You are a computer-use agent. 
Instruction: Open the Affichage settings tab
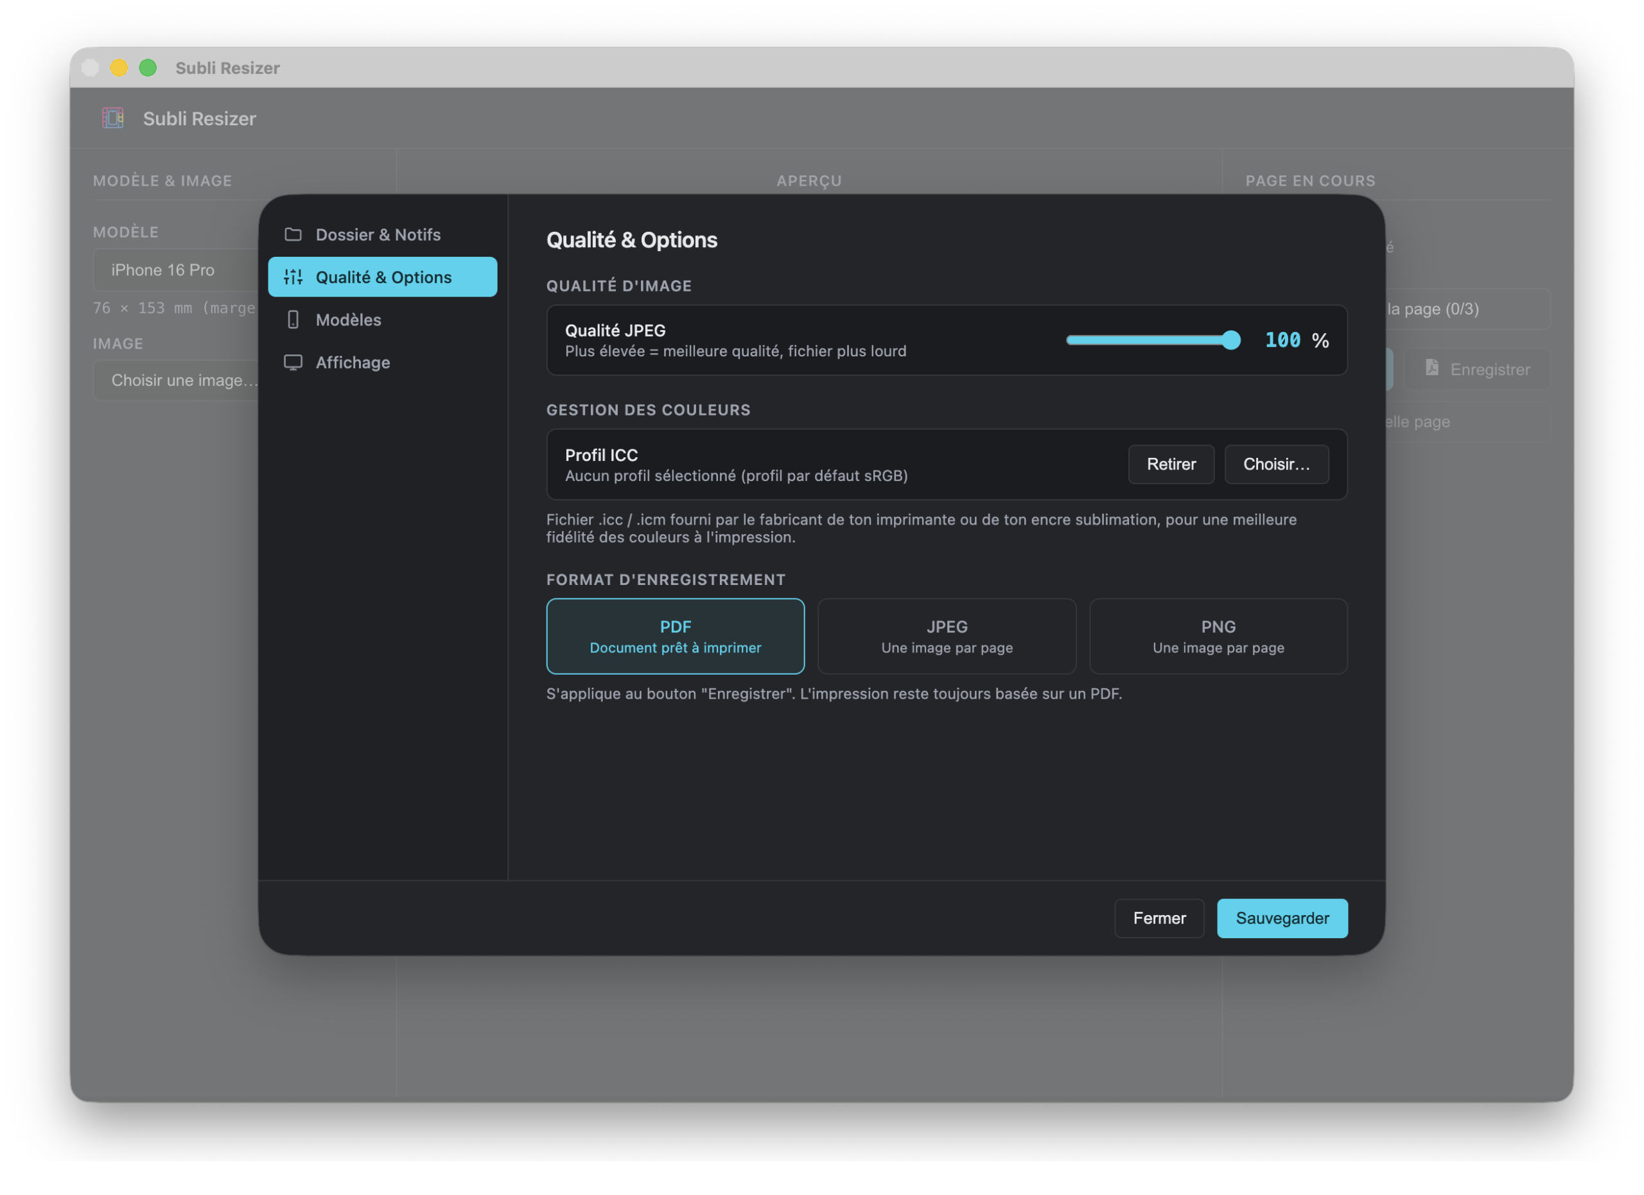click(383, 362)
